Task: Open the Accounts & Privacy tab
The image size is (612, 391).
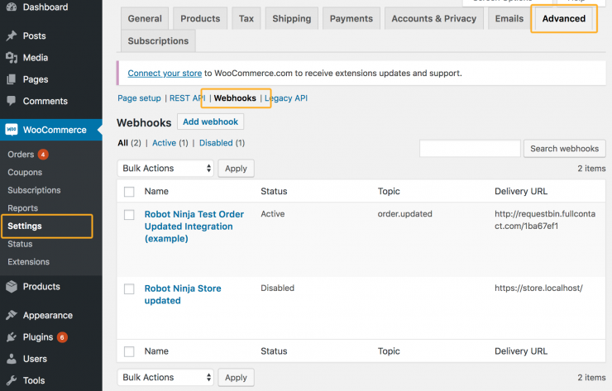Action: tap(433, 18)
